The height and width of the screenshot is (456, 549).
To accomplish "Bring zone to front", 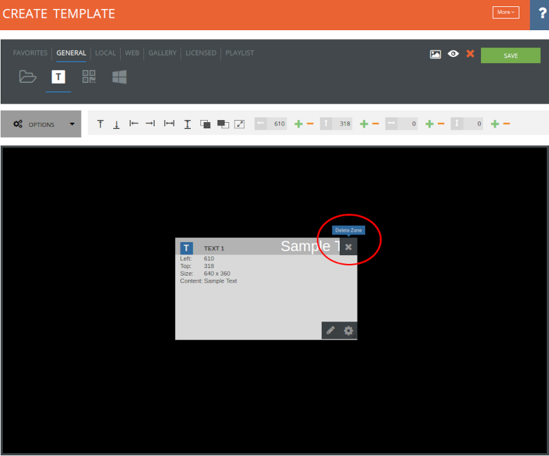I will [205, 124].
